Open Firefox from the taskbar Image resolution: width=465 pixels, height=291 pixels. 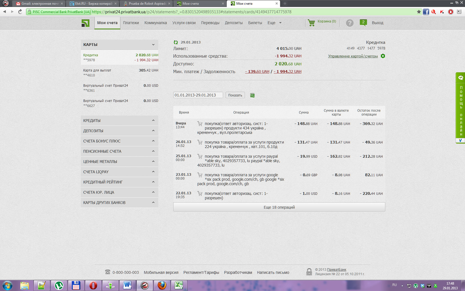point(162,285)
